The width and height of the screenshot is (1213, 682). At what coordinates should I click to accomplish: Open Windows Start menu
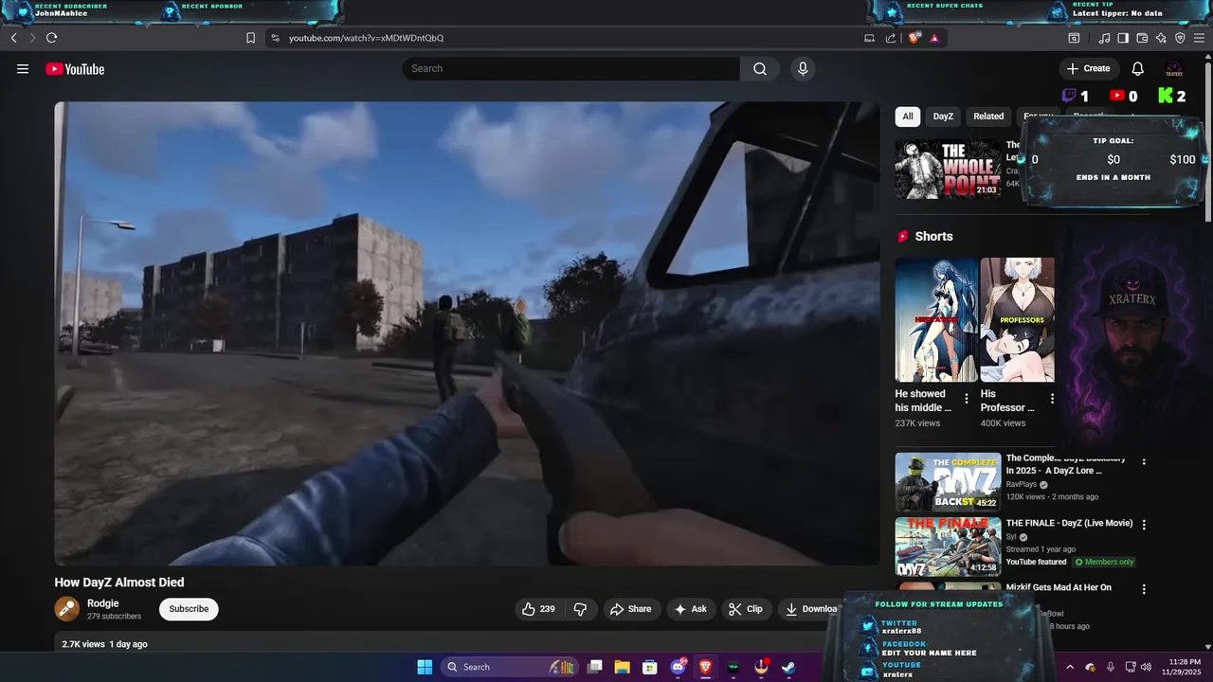click(425, 667)
